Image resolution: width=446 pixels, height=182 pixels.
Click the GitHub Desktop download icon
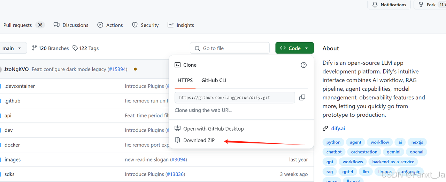178,129
